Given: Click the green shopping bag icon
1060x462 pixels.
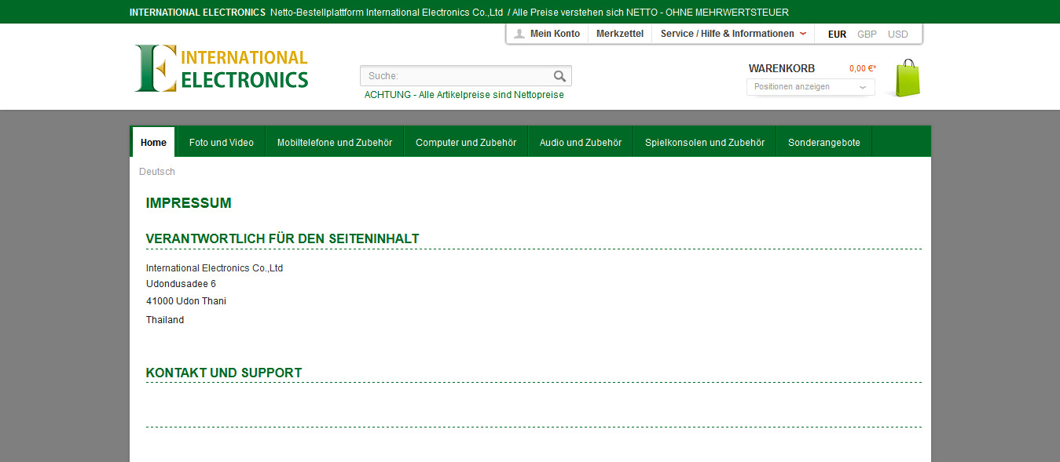Looking at the screenshot, I should click(x=908, y=78).
